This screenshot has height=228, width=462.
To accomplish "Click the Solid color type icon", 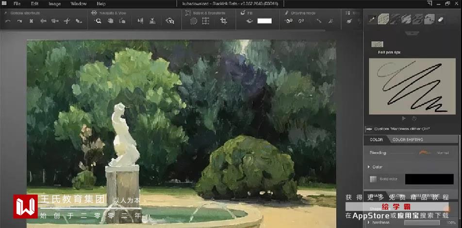I will (373, 179).
